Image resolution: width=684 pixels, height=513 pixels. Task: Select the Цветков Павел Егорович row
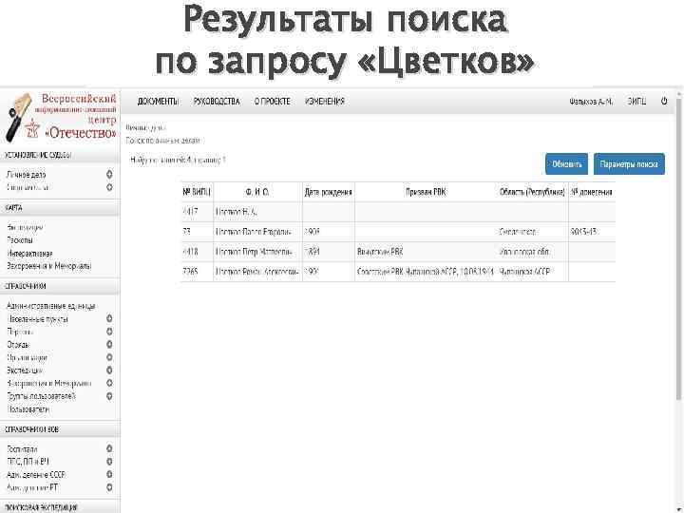coord(398,232)
